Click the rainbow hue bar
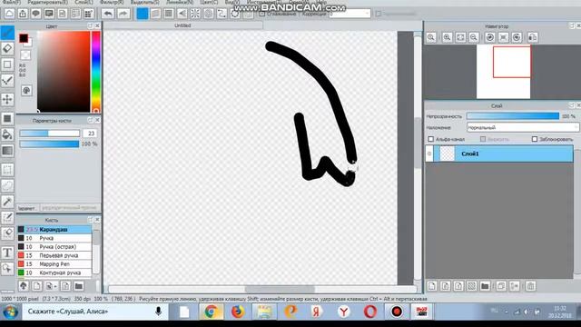 [x=96, y=72]
